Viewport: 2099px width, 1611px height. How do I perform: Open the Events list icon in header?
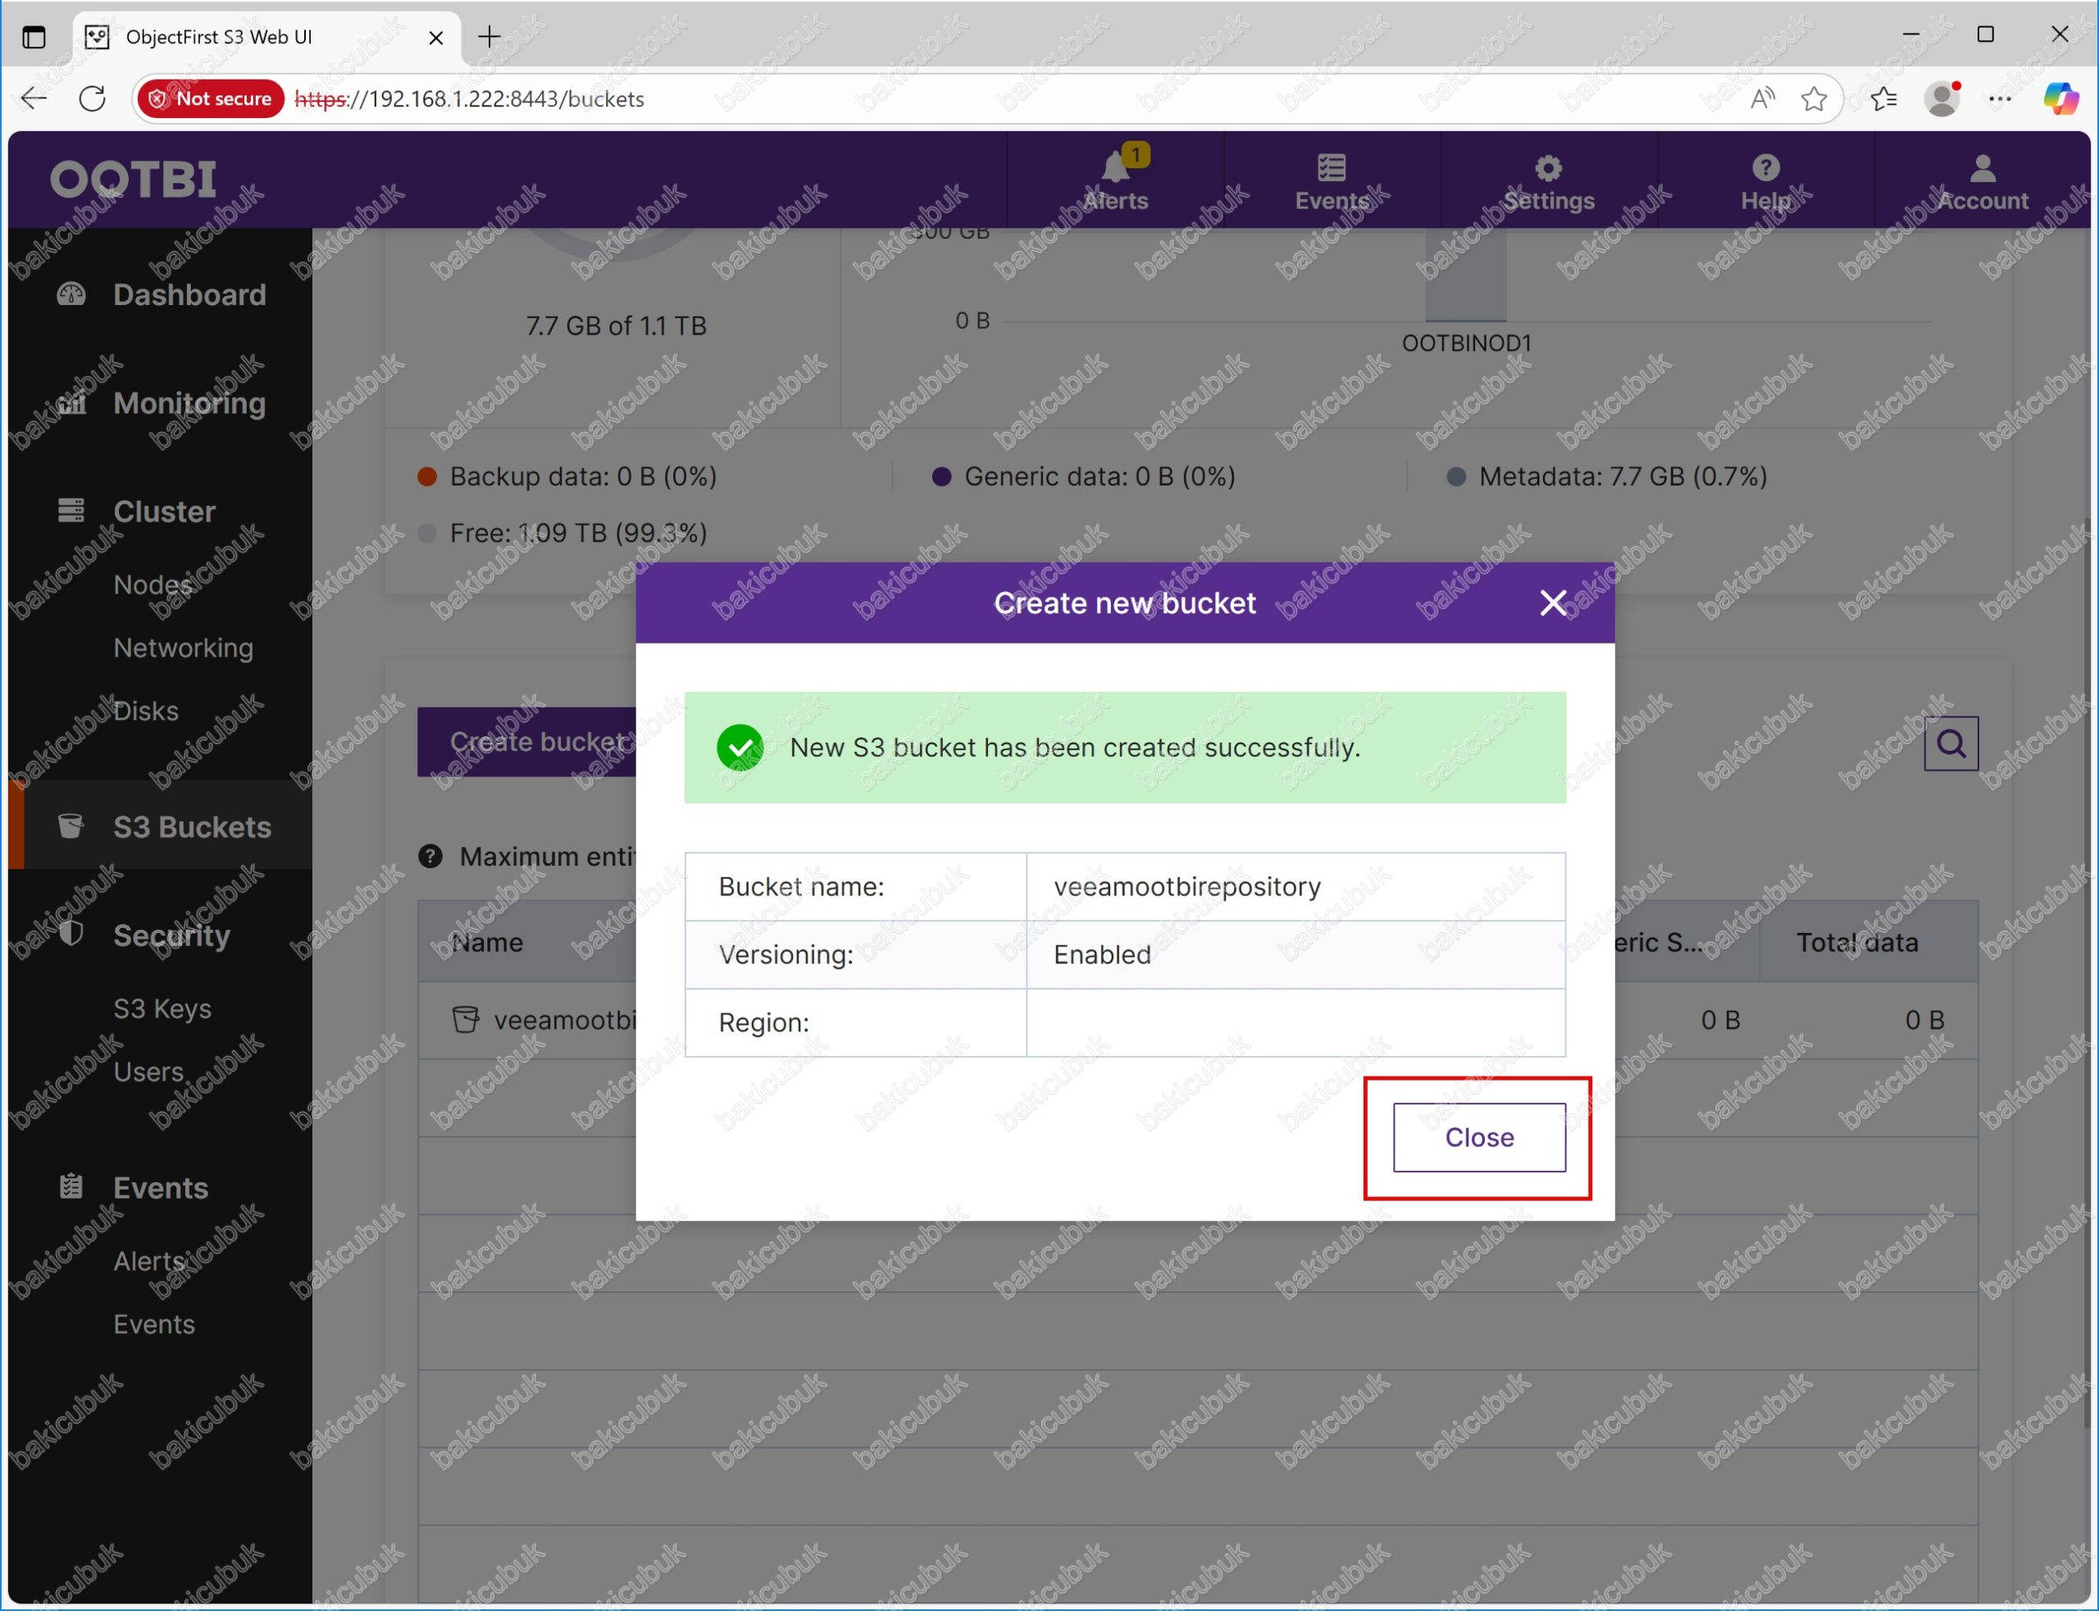point(1331,168)
